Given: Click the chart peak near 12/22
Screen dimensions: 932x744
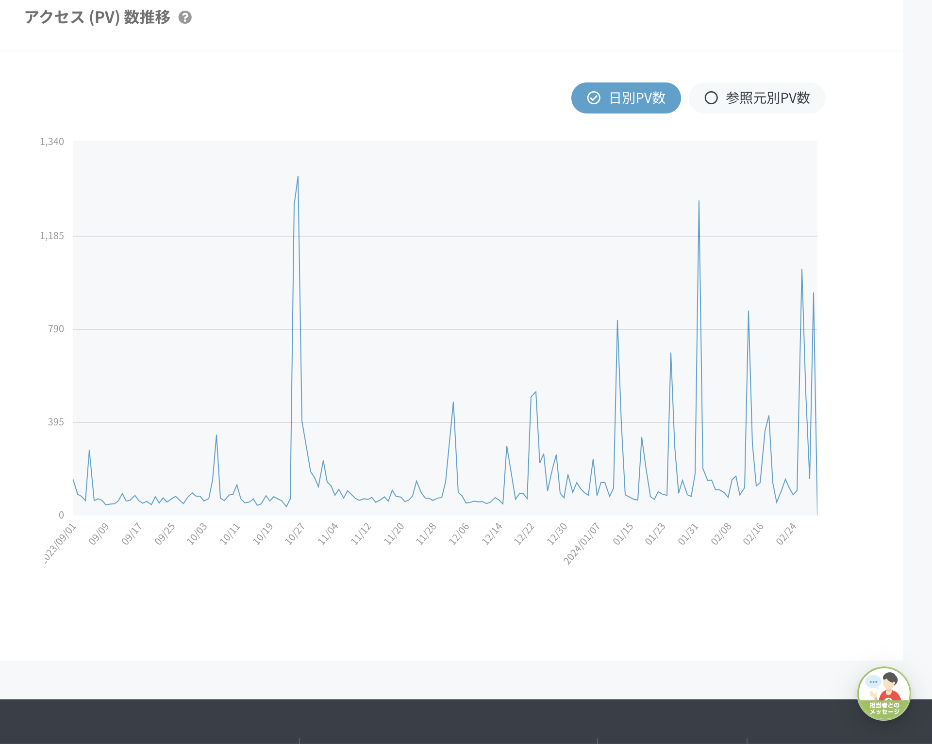Looking at the screenshot, I should point(535,392).
